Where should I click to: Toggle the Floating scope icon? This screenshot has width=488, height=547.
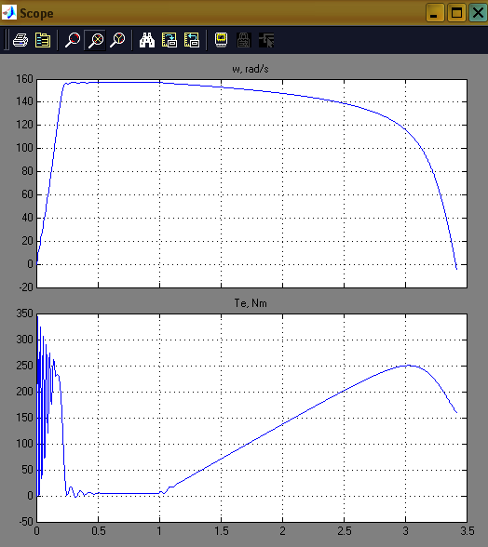click(x=221, y=41)
